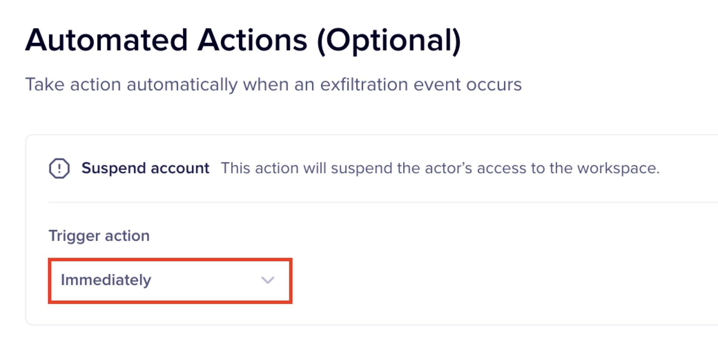Screen dimensions: 718x352
Task: Select the Suspend account label
Action: [x=145, y=168]
